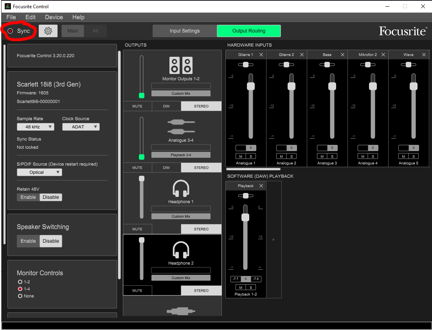
Task: Select Monitor Controls 1-2 radio option
Action: (20, 282)
